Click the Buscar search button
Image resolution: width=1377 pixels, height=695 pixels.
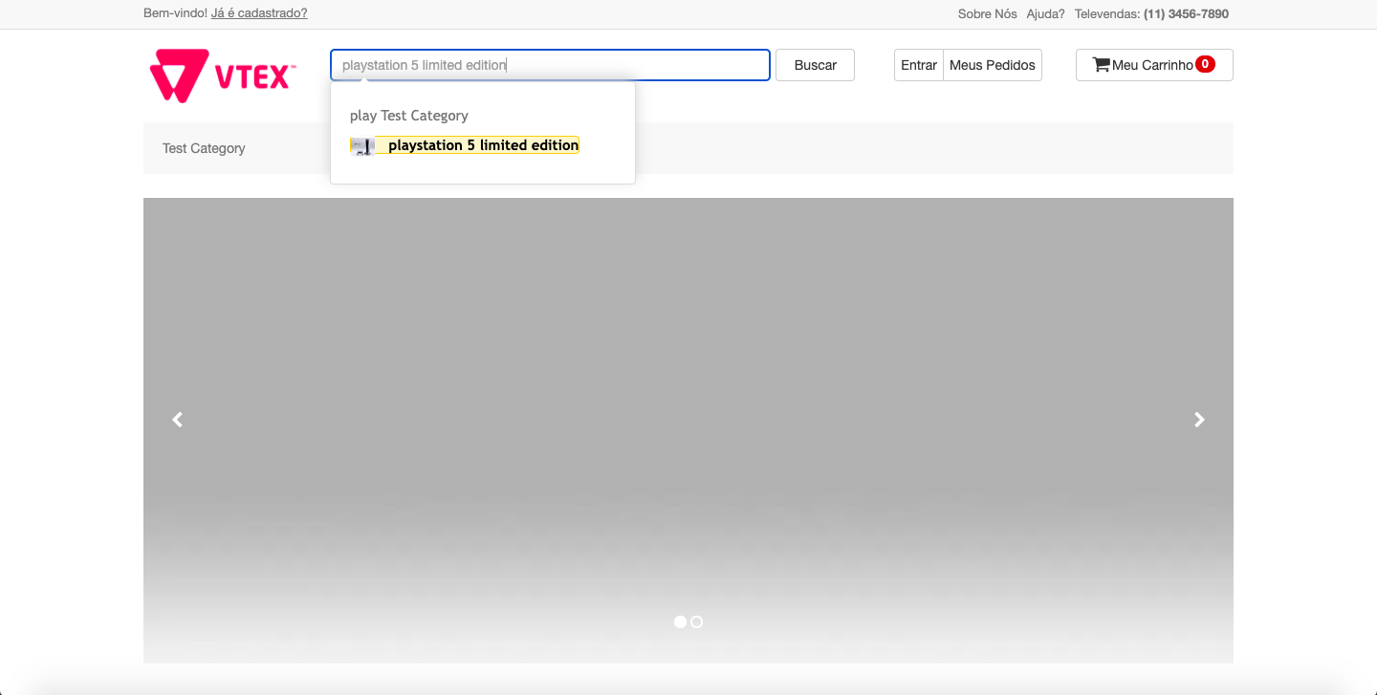815,65
